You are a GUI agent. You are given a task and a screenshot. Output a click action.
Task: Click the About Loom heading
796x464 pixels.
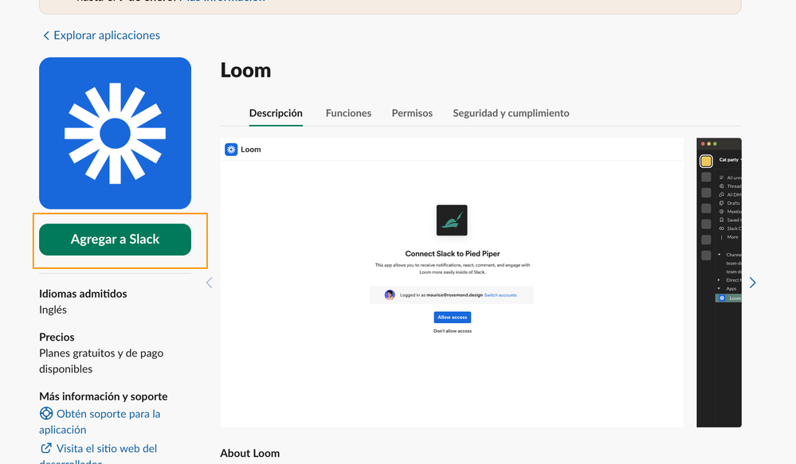(x=249, y=454)
